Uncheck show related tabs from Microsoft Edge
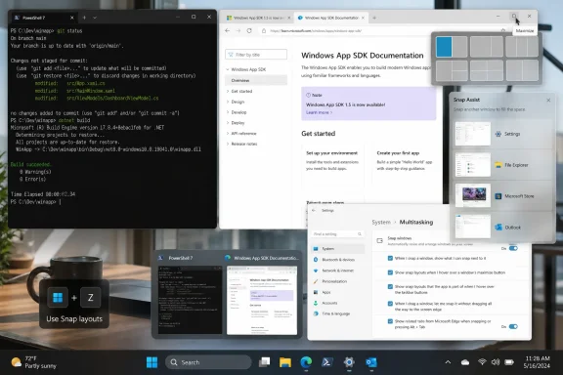The image size is (563, 375). [390, 321]
